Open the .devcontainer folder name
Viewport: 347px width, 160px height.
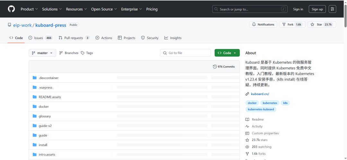point(49,78)
